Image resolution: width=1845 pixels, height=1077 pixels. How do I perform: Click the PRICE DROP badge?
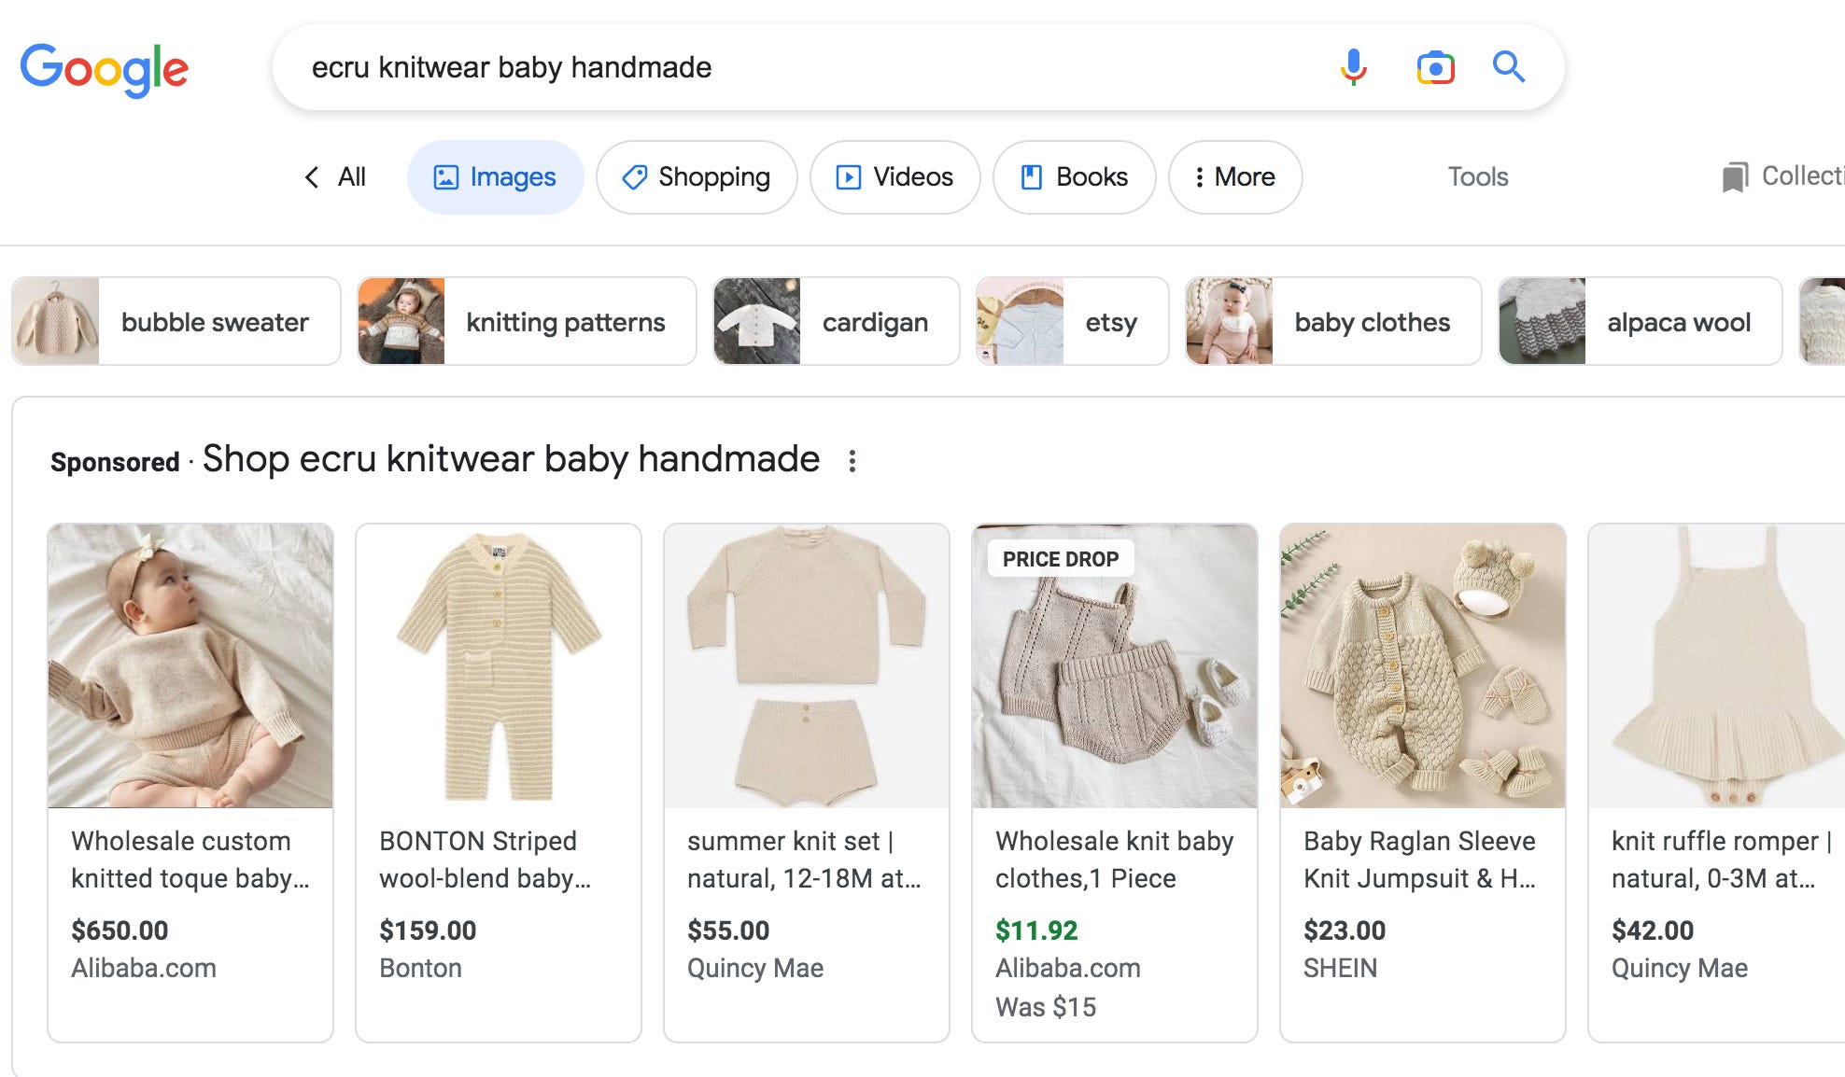pyautogui.click(x=1061, y=559)
